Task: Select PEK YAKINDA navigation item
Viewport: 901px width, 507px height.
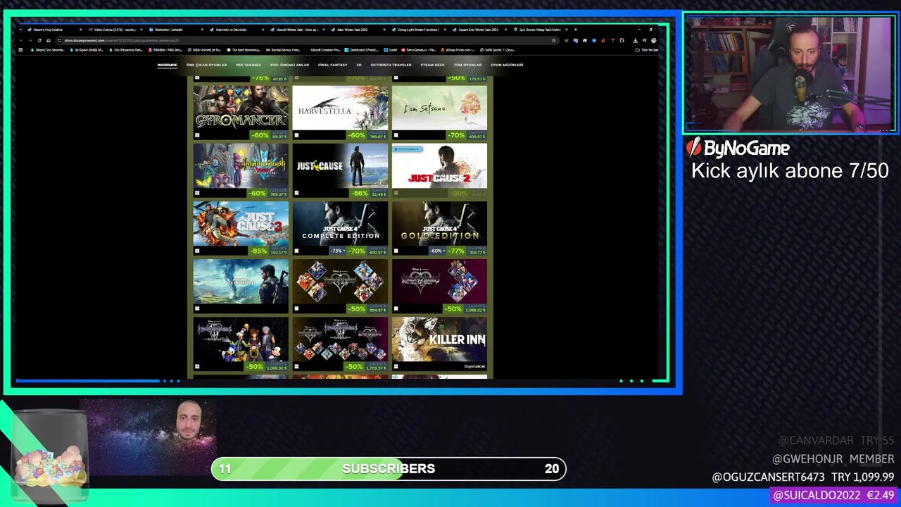Action: (248, 65)
